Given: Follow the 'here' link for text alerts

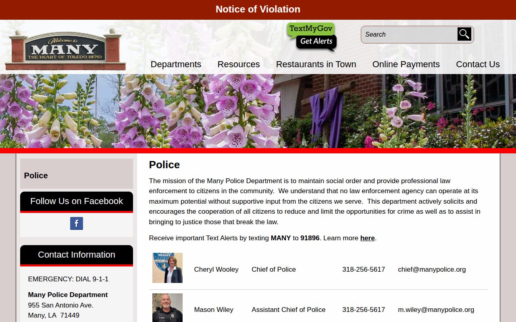Looking at the screenshot, I should (x=367, y=238).
